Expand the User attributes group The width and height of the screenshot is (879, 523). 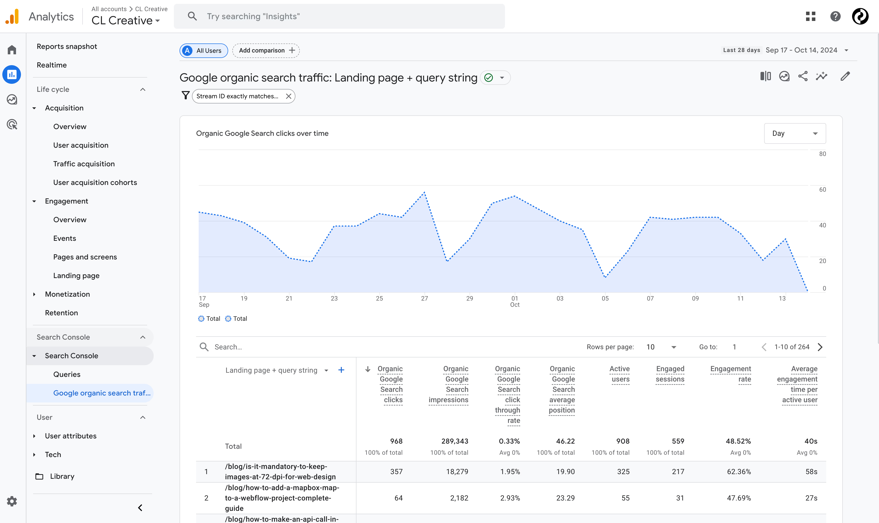34,436
